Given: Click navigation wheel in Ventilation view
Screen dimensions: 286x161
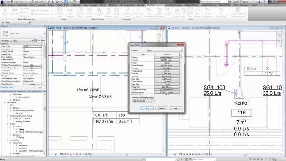Looking at the screenshot, I should tap(279, 34).
